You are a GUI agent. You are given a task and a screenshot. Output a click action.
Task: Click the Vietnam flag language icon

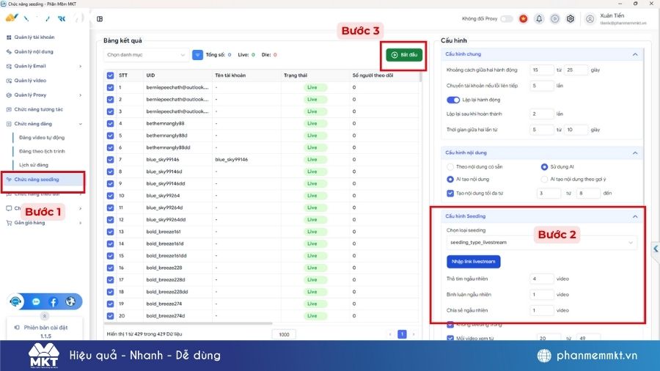click(x=523, y=19)
